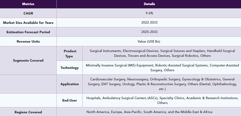Click the Product Type sub-label
This screenshot has width=241, height=116.
70,54
